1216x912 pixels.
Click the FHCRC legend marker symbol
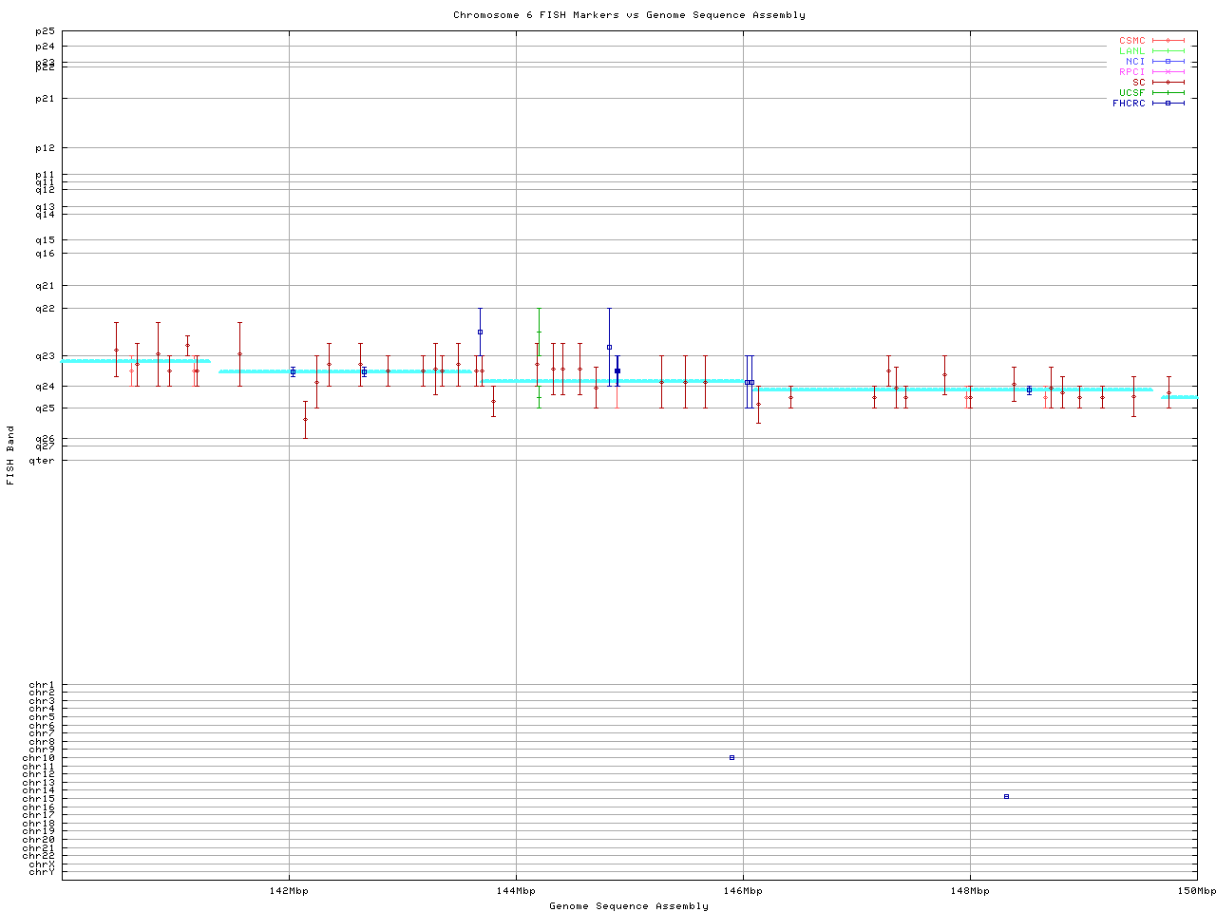1168,103
